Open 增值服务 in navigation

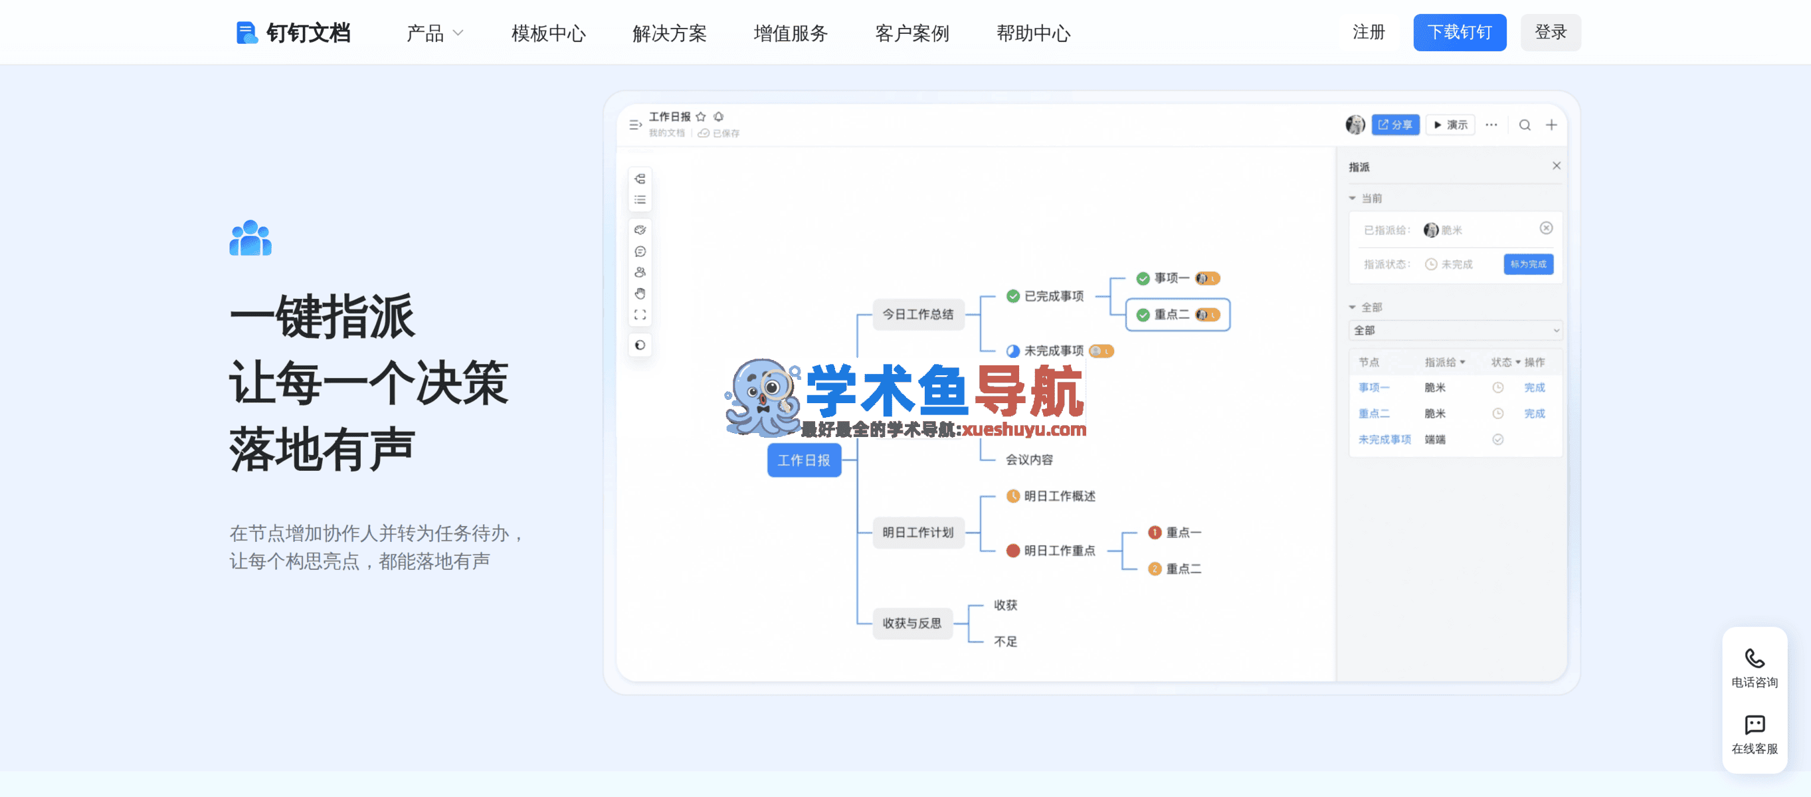coord(791,33)
